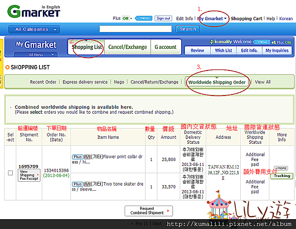Screen dimensions: 296x229
Task: Select the Cancel/Exchange tab
Action: pos(127,47)
